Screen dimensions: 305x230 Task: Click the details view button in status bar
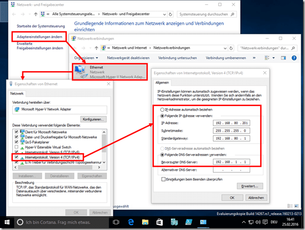tap(290, 206)
